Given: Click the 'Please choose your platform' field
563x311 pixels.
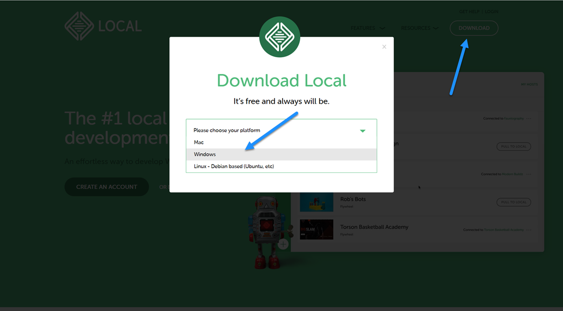Looking at the screenshot, I should (x=281, y=130).
